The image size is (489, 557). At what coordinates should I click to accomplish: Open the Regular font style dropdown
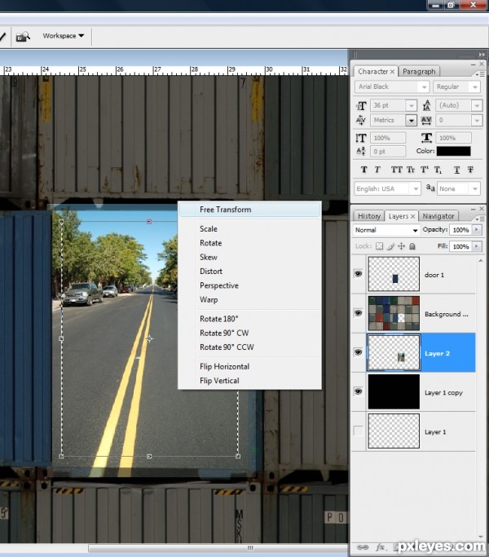475,87
